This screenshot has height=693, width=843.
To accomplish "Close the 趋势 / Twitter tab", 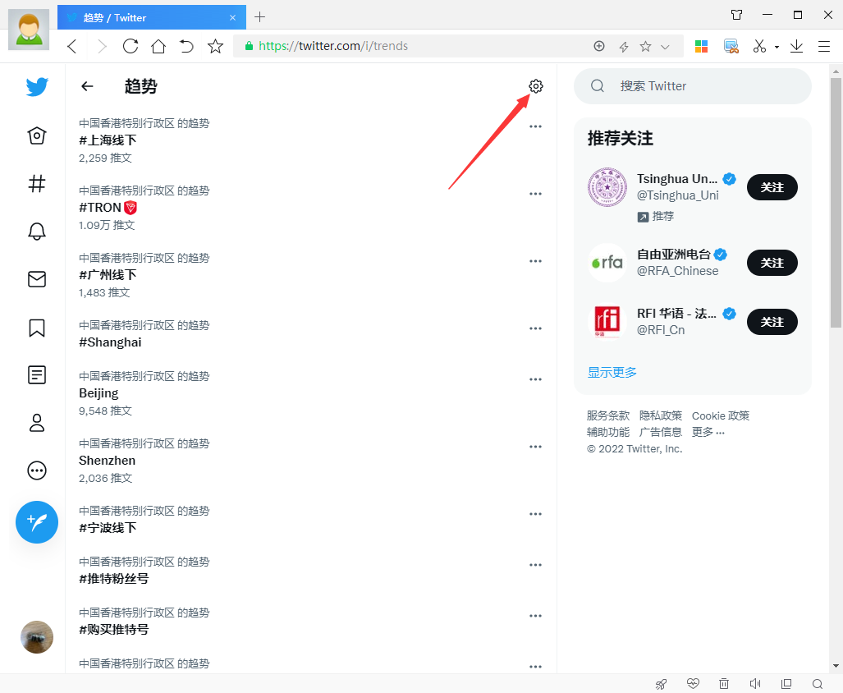I will pyautogui.click(x=232, y=18).
